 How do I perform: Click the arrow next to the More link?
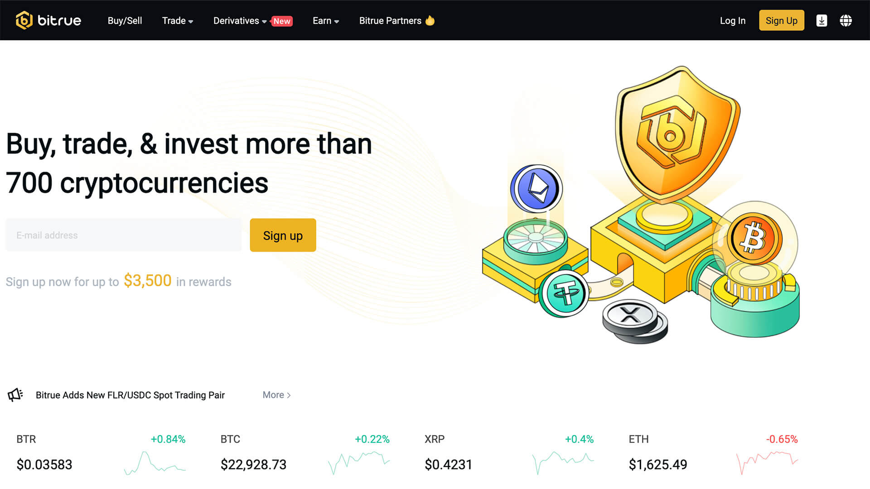(289, 395)
